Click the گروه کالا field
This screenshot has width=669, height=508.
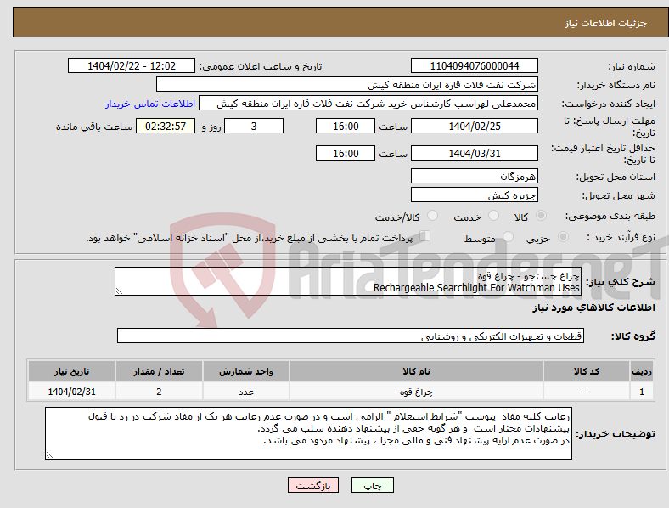pos(351,336)
